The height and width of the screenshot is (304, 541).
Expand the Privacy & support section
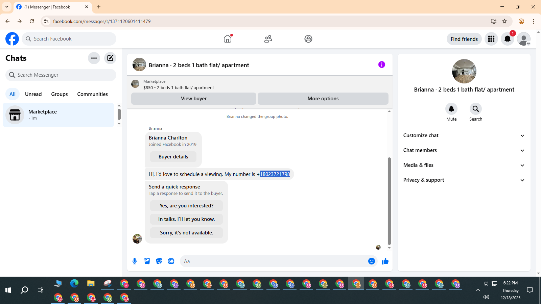[464, 180]
